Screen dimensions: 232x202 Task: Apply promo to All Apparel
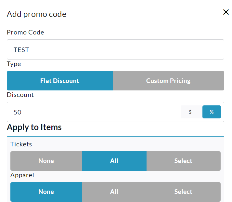point(114,192)
